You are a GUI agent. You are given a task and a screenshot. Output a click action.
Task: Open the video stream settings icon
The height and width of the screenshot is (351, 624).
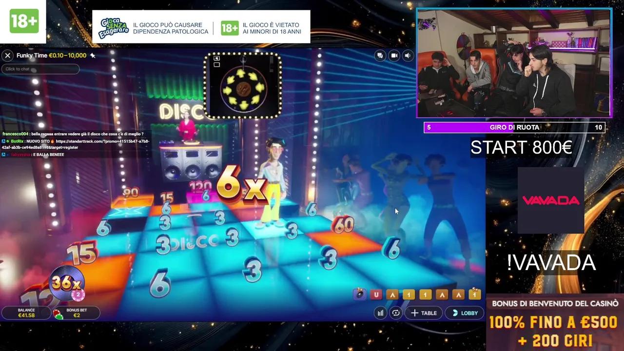(x=394, y=56)
